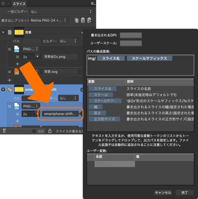Remove the PNG format from smartphone slice
Screen dimensions: 198x199
pyautogui.click(x=10, y=106)
